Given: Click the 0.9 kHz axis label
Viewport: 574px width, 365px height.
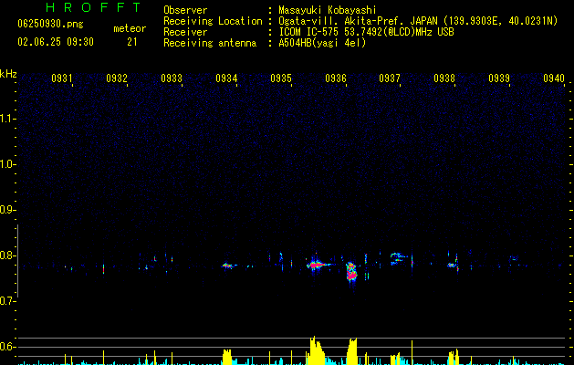Looking at the screenshot, I should tap(8, 210).
